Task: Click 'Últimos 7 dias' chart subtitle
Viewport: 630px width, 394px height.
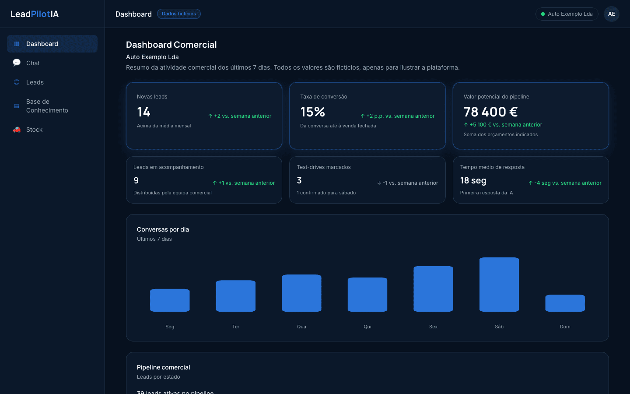Action: click(154, 239)
